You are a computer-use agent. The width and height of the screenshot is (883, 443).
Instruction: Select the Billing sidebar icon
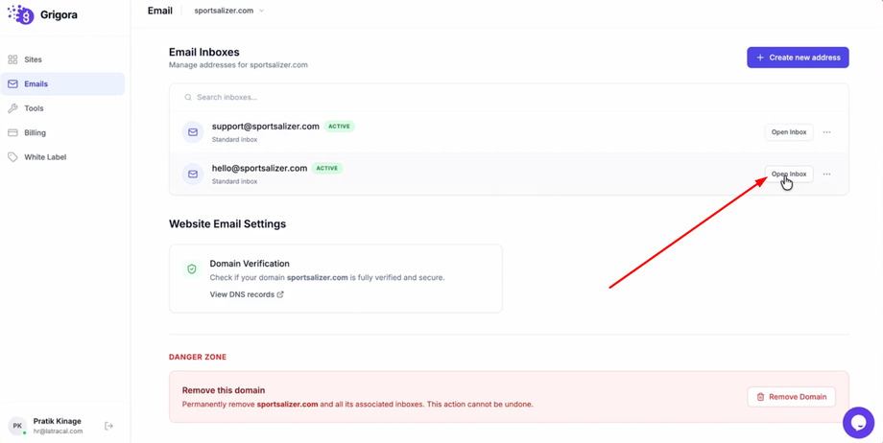(x=12, y=133)
